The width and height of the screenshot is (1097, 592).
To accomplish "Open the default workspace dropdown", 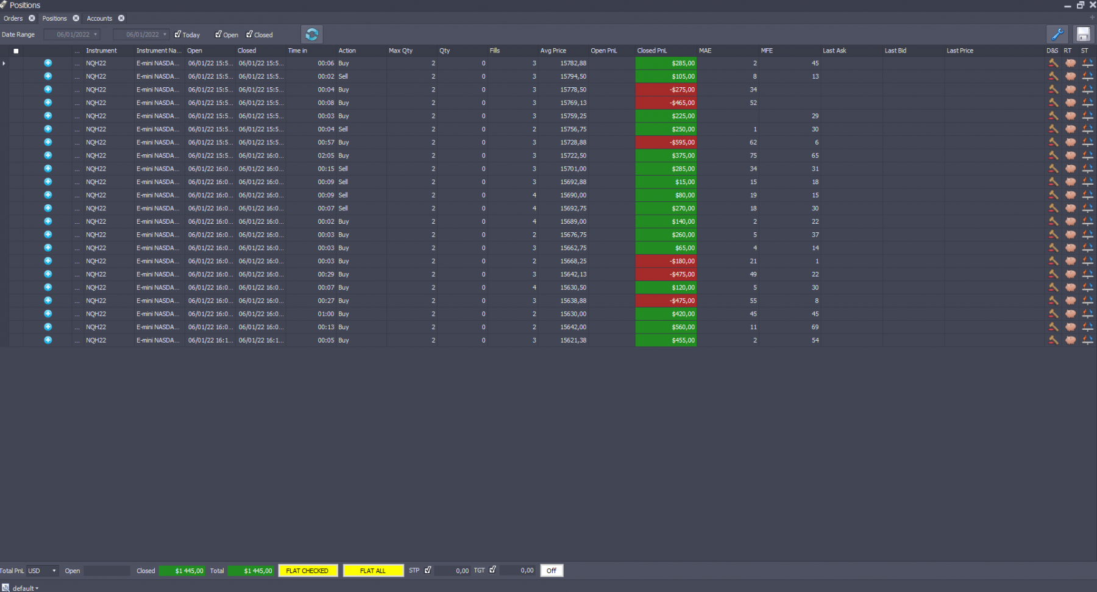I will (24, 588).
